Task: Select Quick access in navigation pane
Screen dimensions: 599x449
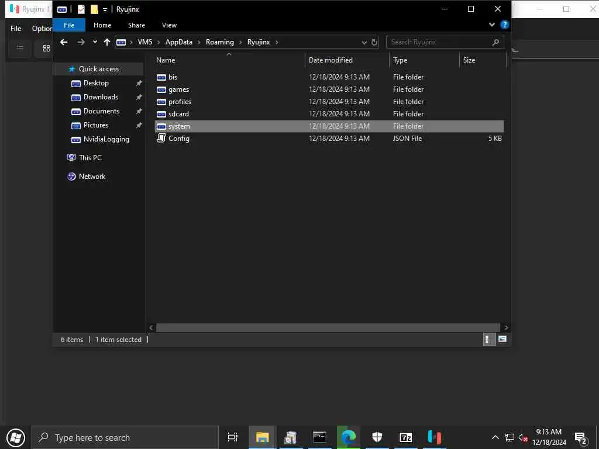Action: (98, 69)
